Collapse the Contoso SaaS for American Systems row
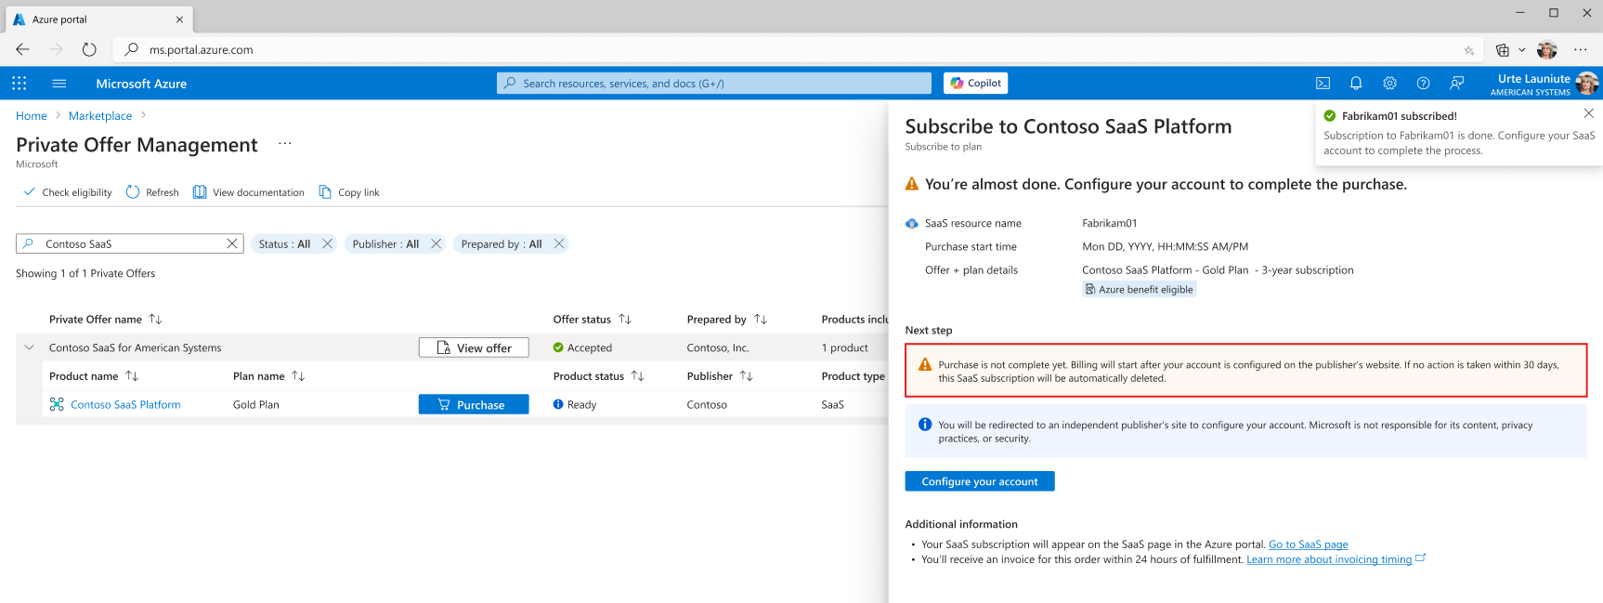This screenshot has width=1603, height=603. click(29, 347)
